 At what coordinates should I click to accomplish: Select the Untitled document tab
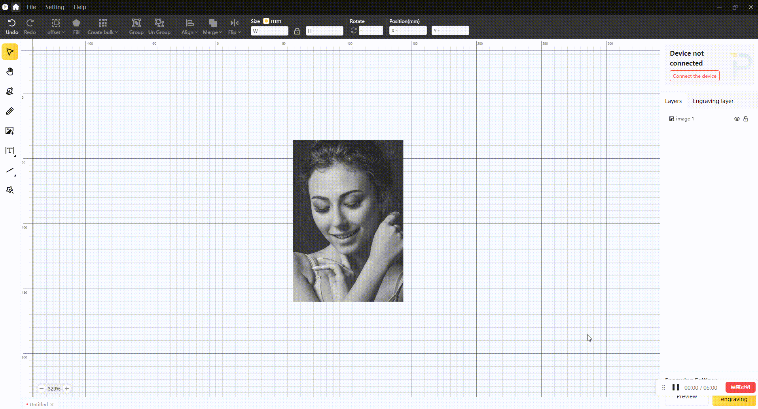[38, 404]
